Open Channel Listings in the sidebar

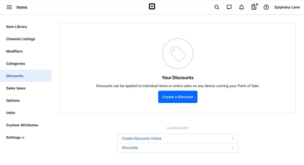(21, 39)
